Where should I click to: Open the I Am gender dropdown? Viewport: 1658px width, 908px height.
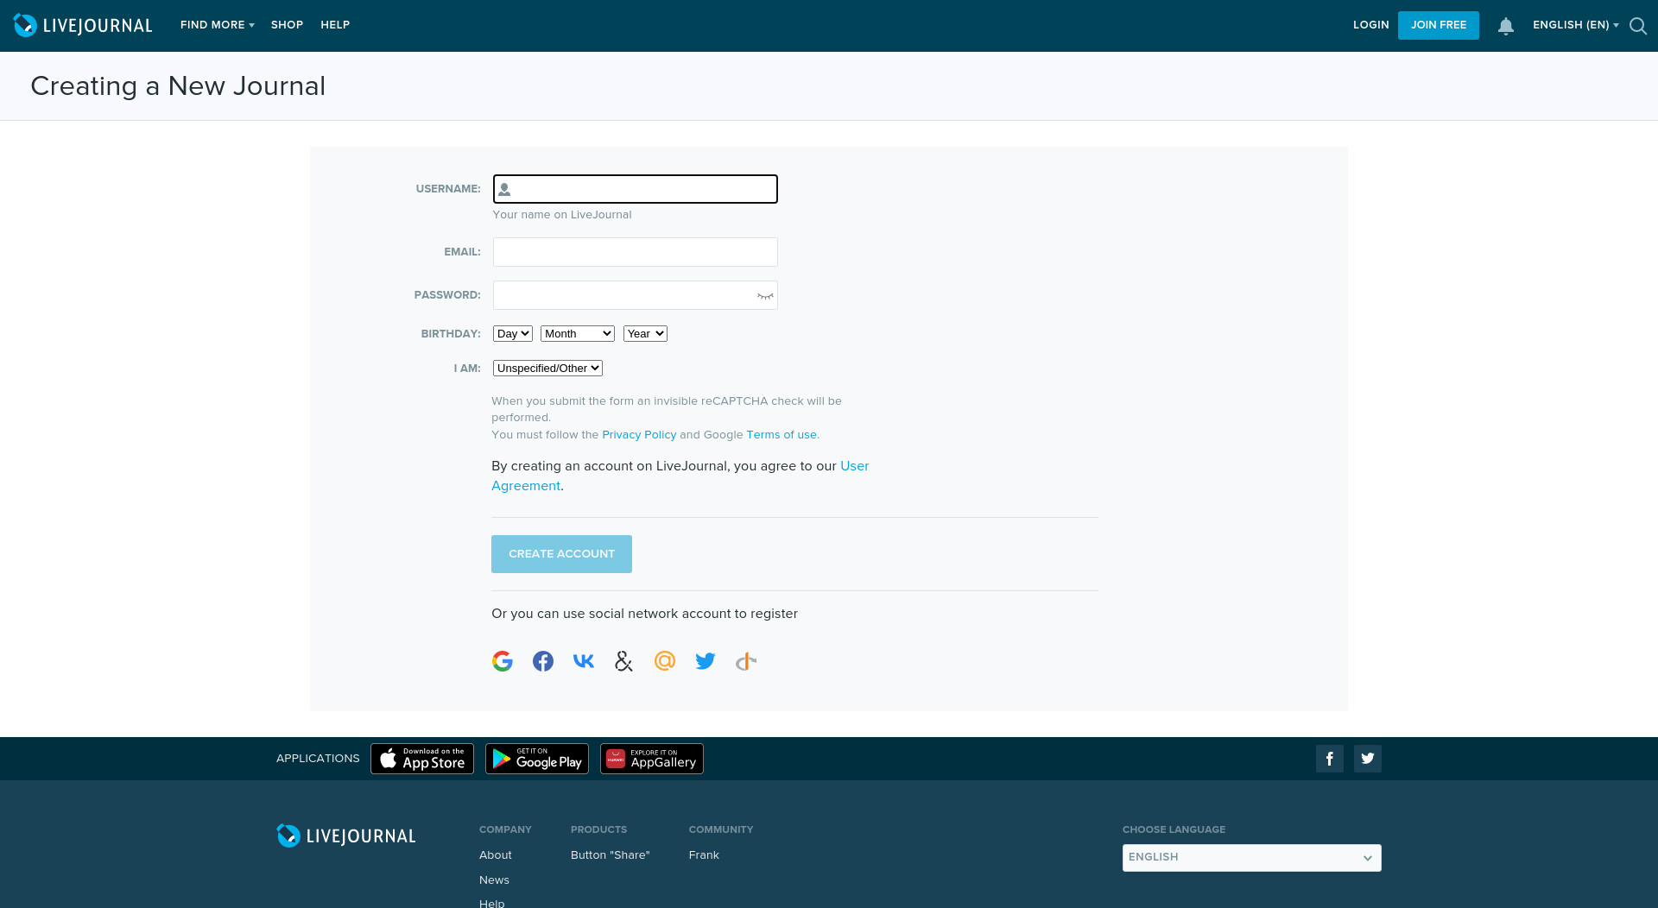pos(547,369)
